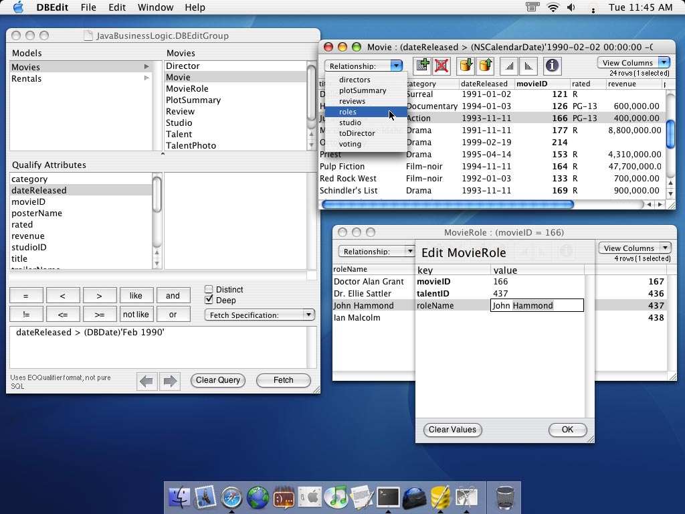This screenshot has height=514, width=685.
Task: Open Terminal from the Dock
Action: [x=388, y=497]
